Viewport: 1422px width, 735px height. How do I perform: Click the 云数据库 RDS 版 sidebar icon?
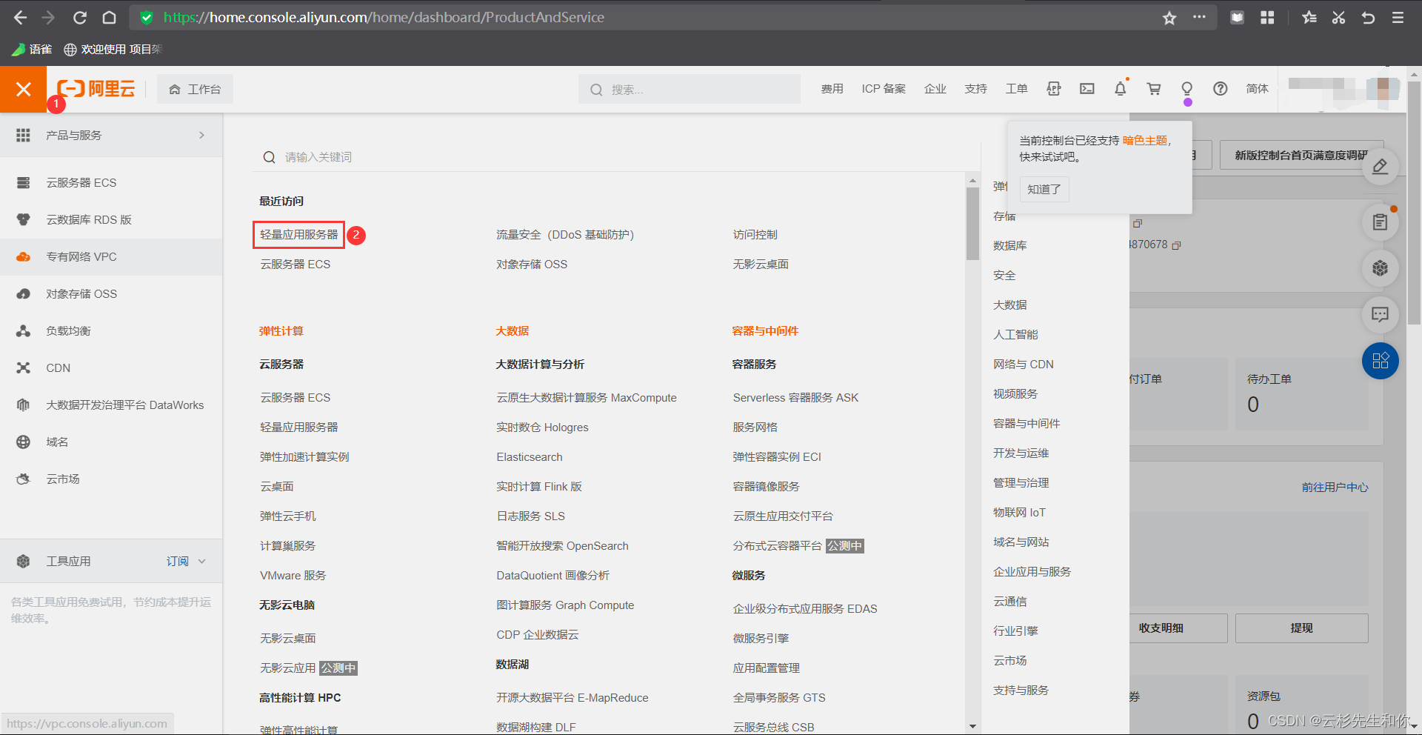pos(24,219)
